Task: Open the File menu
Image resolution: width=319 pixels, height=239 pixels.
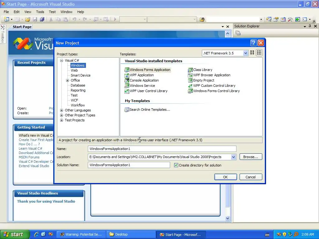Action: [6, 12]
